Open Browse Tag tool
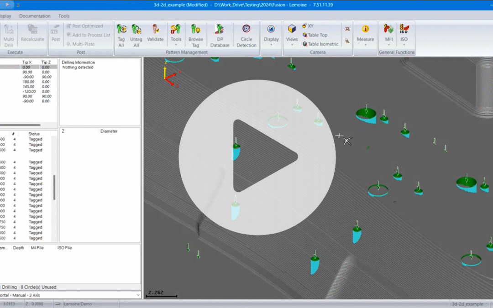Screen dimensions: 493x308 coord(196,35)
